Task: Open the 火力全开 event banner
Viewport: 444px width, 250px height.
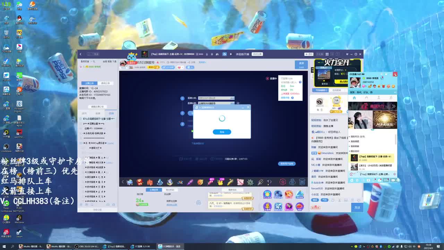Action: [337, 73]
